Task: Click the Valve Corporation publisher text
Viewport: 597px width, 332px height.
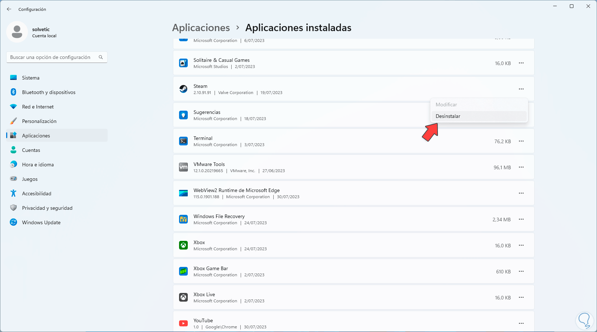Action: (236, 93)
